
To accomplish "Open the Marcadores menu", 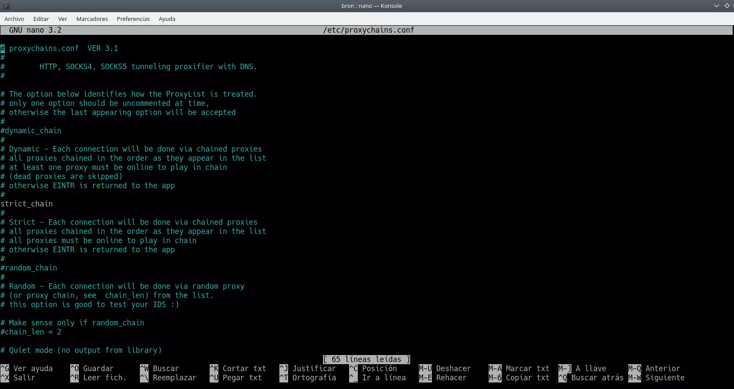I will tap(92, 19).
